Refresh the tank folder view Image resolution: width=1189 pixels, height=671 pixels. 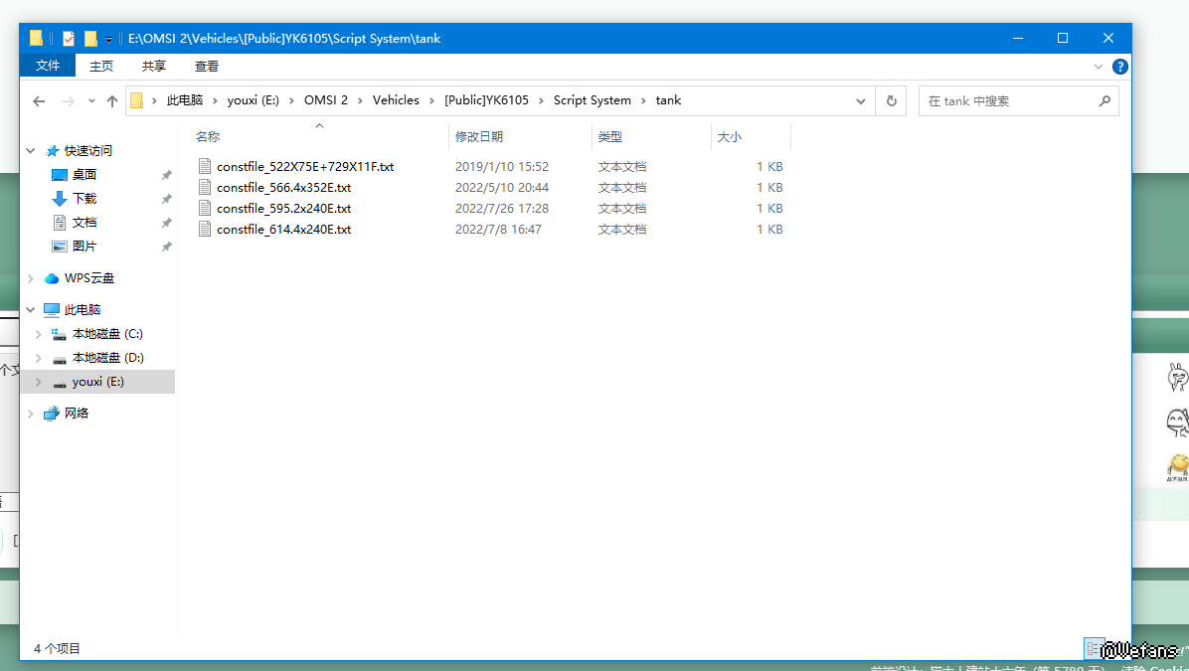pyautogui.click(x=891, y=100)
